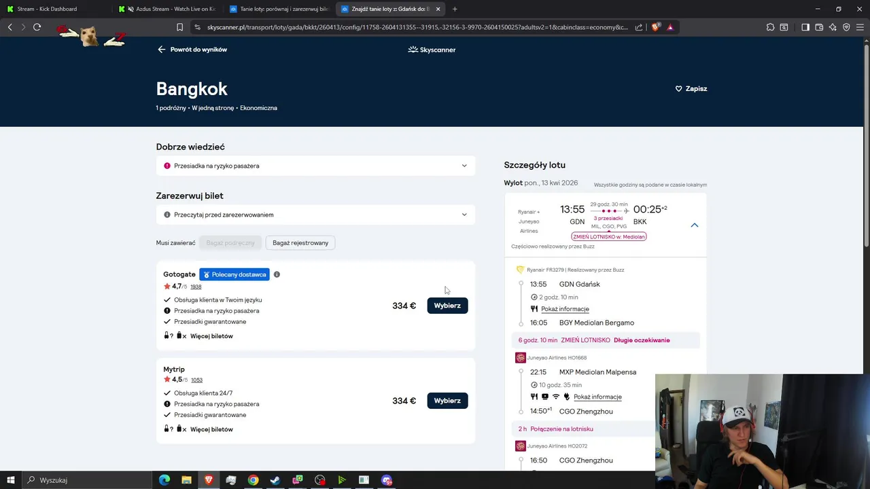Click the Bangkok destination heading
The width and height of the screenshot is (870, 489).
[x=192, y=89]
